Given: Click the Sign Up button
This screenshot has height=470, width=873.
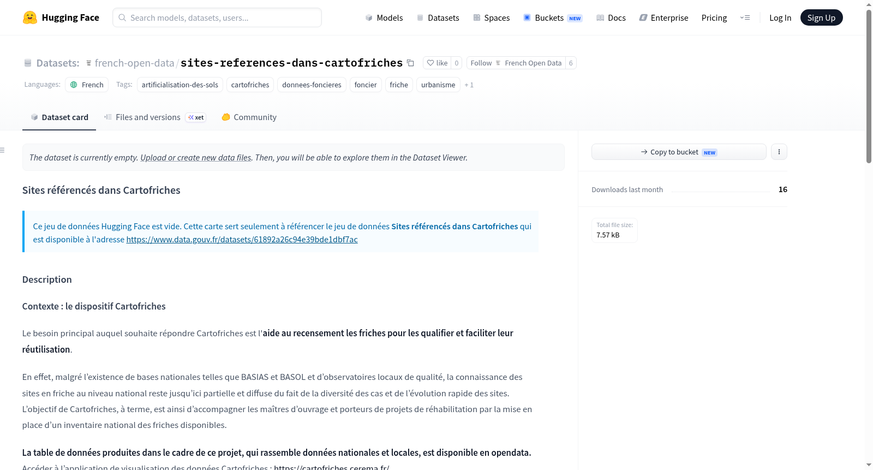Looking at the screenshot, I should [x=821, y=17].
